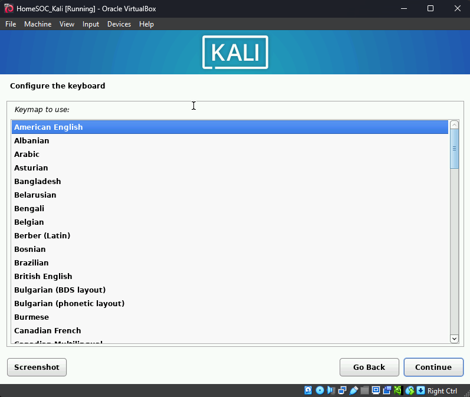Click the keymap list scroll down arrow
This screenshot has width=470, height=397.
coord(454,339)
